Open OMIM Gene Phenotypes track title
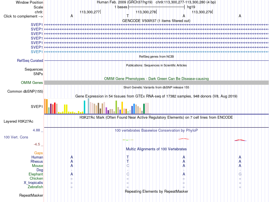 click(x=156, y=79)
